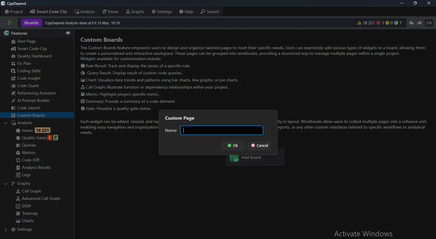Image resolution: width=436 pixels, height=239 pixels.
Task: Open the Call Graph item
Action: point(28,191)
